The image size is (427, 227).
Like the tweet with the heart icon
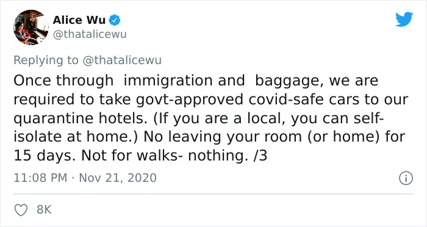click(x=21, y=210)
